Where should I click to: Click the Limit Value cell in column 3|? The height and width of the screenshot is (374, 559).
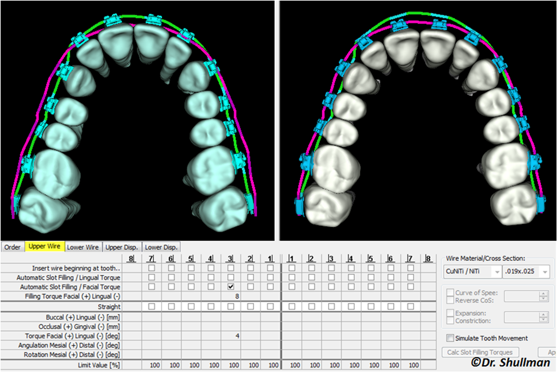(231, 365)
